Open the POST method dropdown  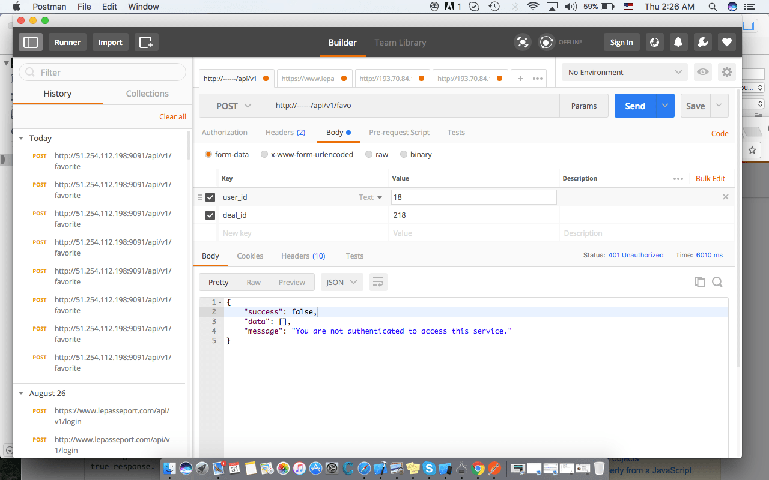[234, 106]
